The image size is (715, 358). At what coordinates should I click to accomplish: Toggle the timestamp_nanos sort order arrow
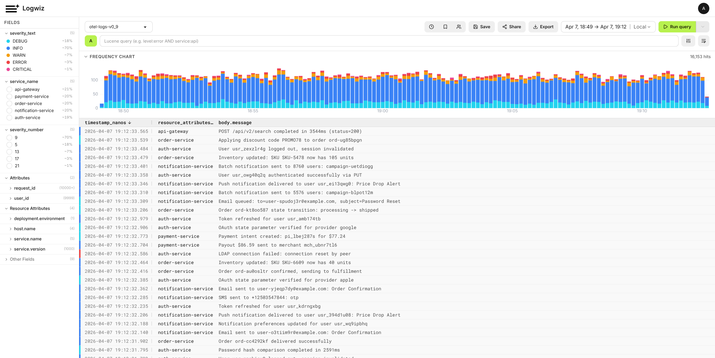tap(130, 123)
